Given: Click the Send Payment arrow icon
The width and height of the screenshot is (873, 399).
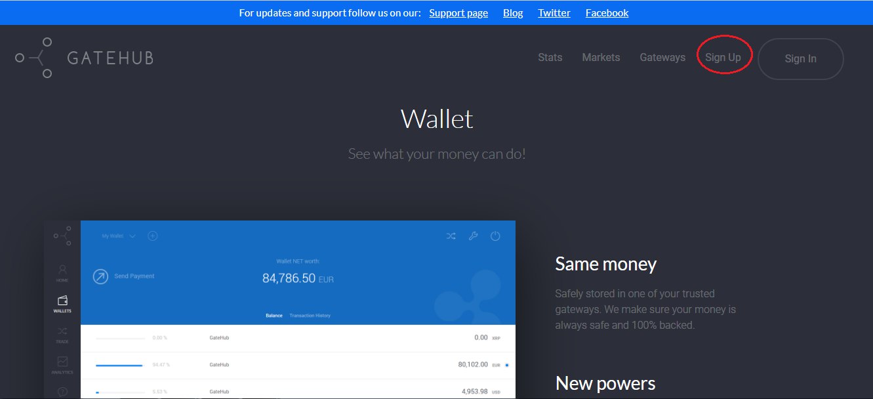Looking at the screenshot, I should [x=100, y=276].
